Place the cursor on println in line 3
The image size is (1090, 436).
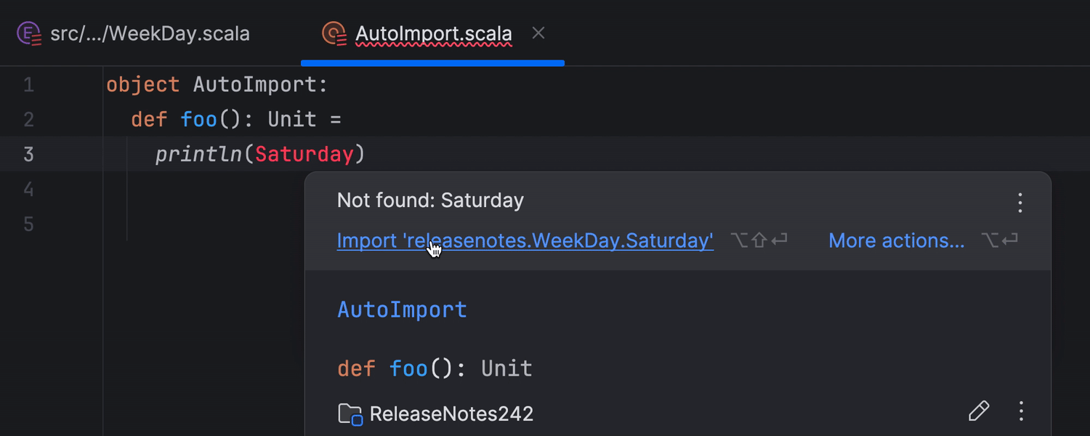[198, 154]
